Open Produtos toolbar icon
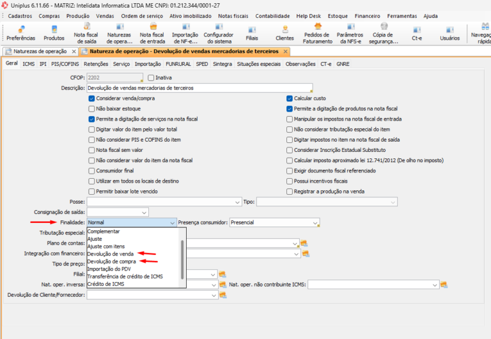Image resolution: width=491 pixels, height=339 pixels. coord(54,33)
